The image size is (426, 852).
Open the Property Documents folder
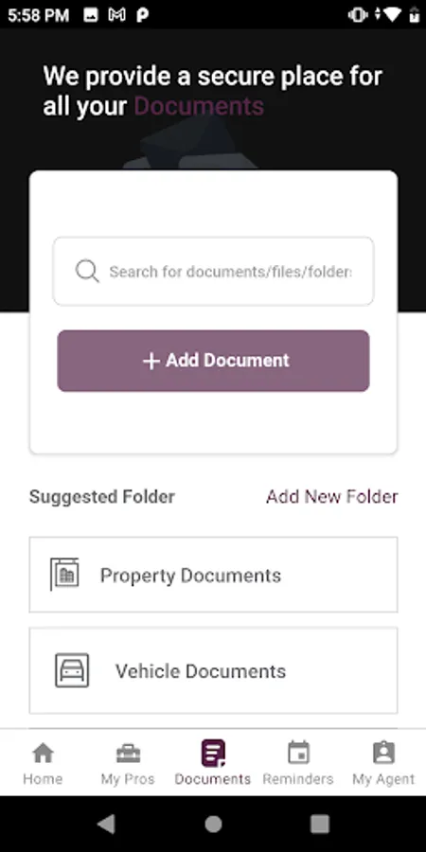click(x=213, y=575)
